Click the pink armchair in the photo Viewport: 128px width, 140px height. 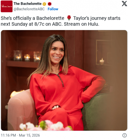[x=22, y=110]
